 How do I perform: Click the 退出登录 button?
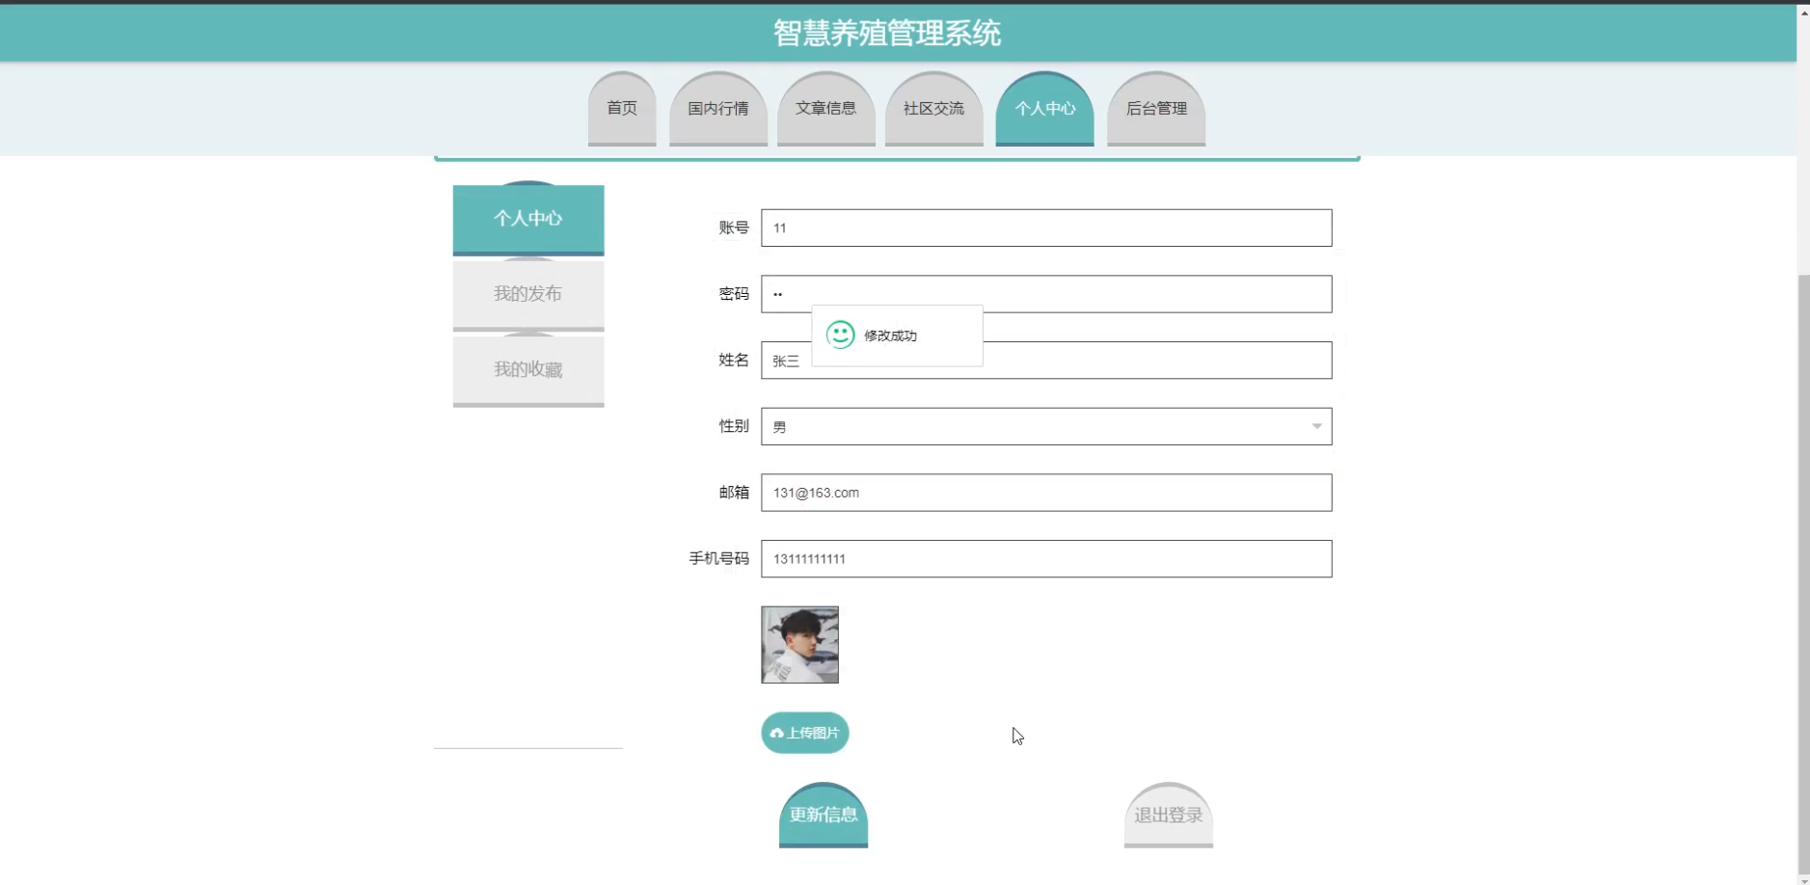pyautogui.click(x=1169, y=815)
